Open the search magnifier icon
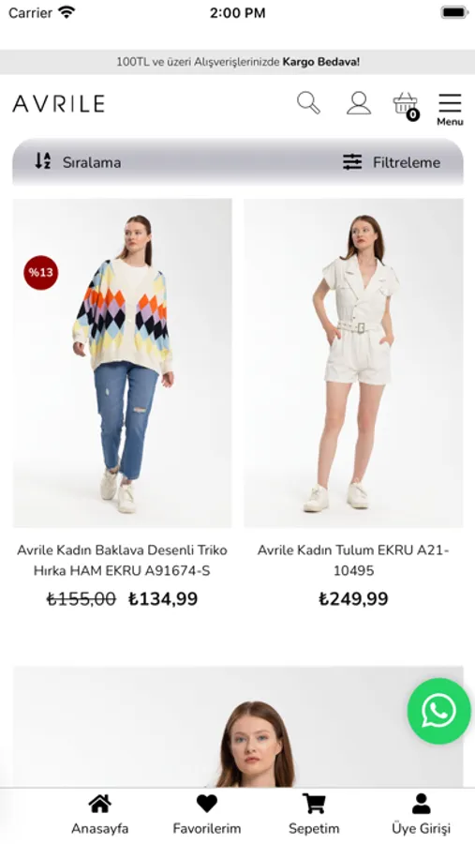The height and width of the screenshot is (844, 475). [x=309, y=103]
